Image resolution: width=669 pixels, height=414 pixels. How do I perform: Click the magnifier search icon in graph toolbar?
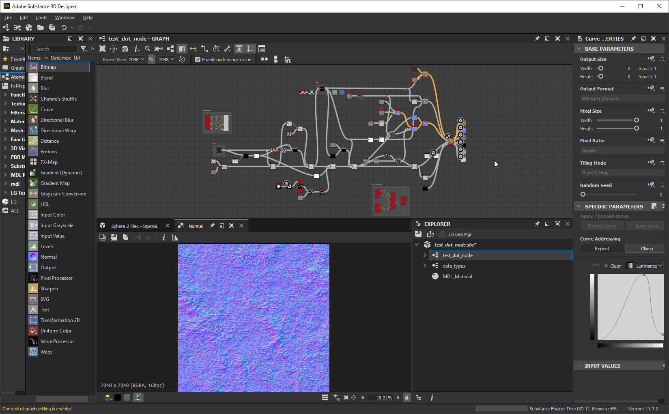click(147, 49)
